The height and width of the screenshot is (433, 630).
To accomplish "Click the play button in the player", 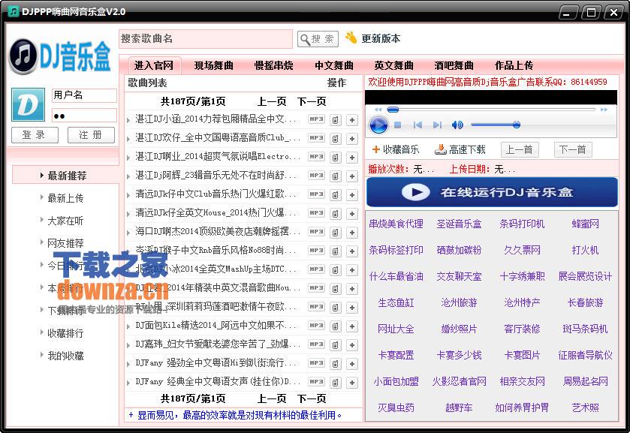I will click(378, 125).
